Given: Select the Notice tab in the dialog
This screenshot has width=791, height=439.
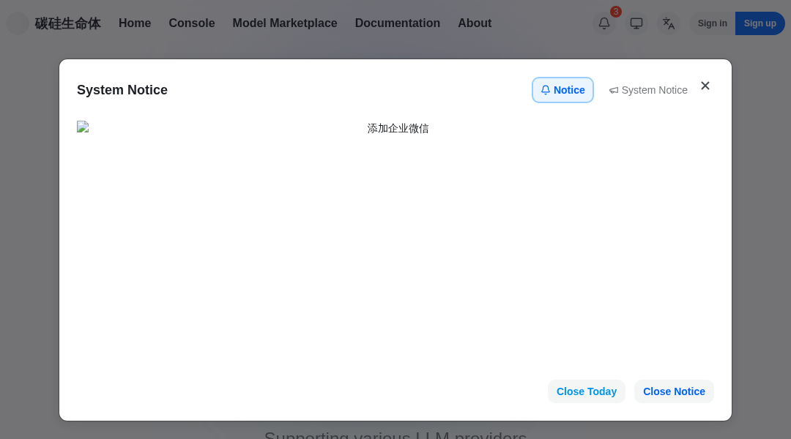Looking at the screenshot, I should click(562, 90).
